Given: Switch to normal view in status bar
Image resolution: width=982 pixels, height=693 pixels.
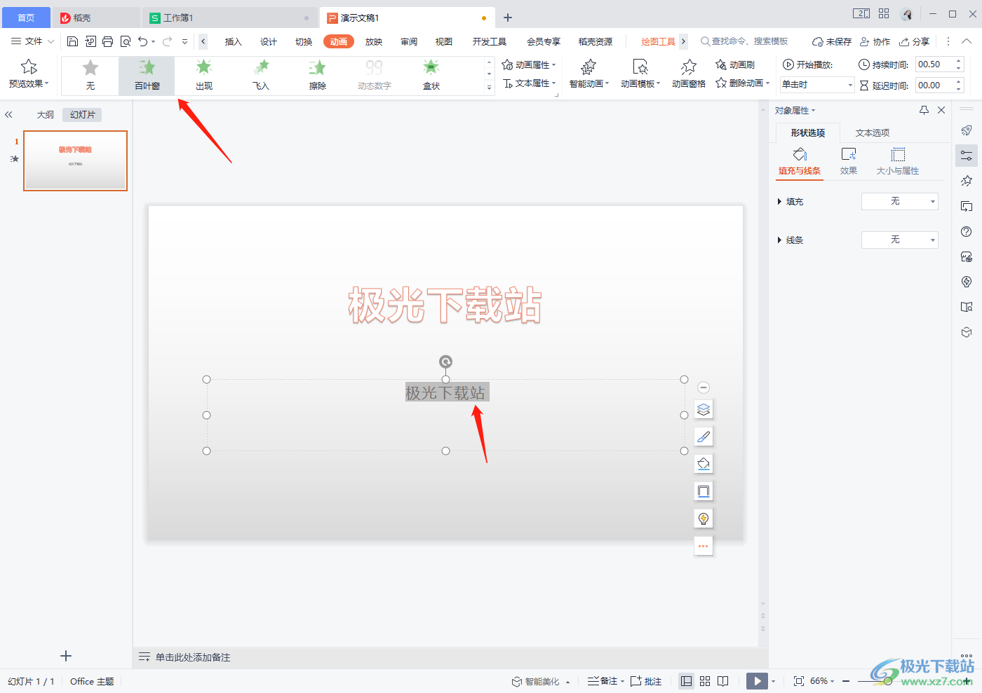Looking at the screenshot, I should 687,681.
